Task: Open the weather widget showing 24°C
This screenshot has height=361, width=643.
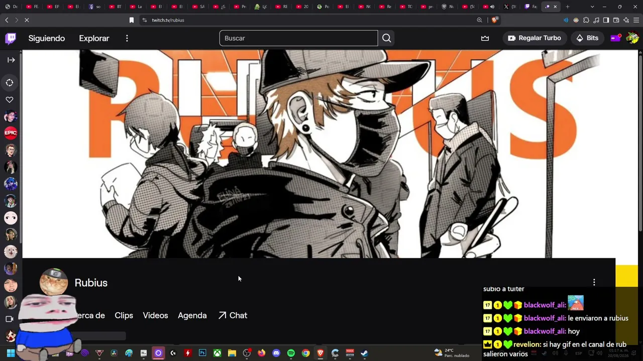Action: (x=451, y=353)
